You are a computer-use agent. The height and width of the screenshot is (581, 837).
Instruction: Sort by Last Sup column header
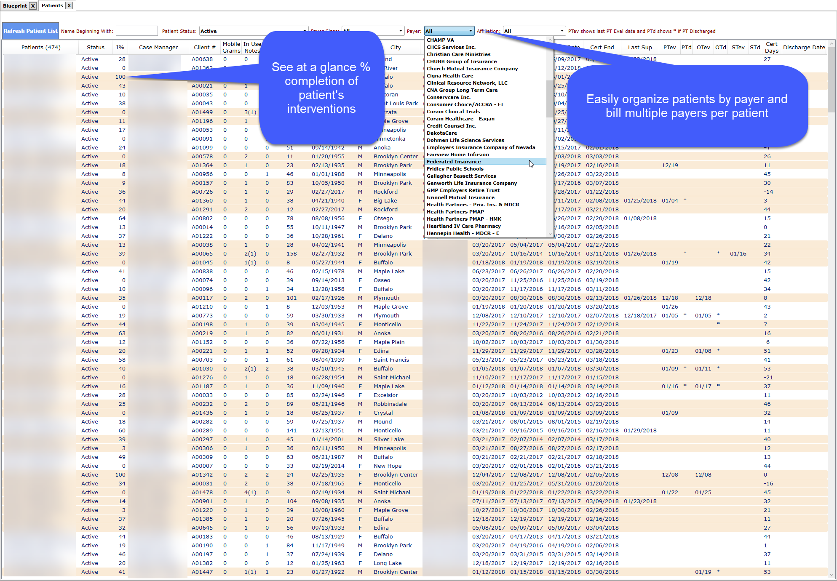click(640, 47)
